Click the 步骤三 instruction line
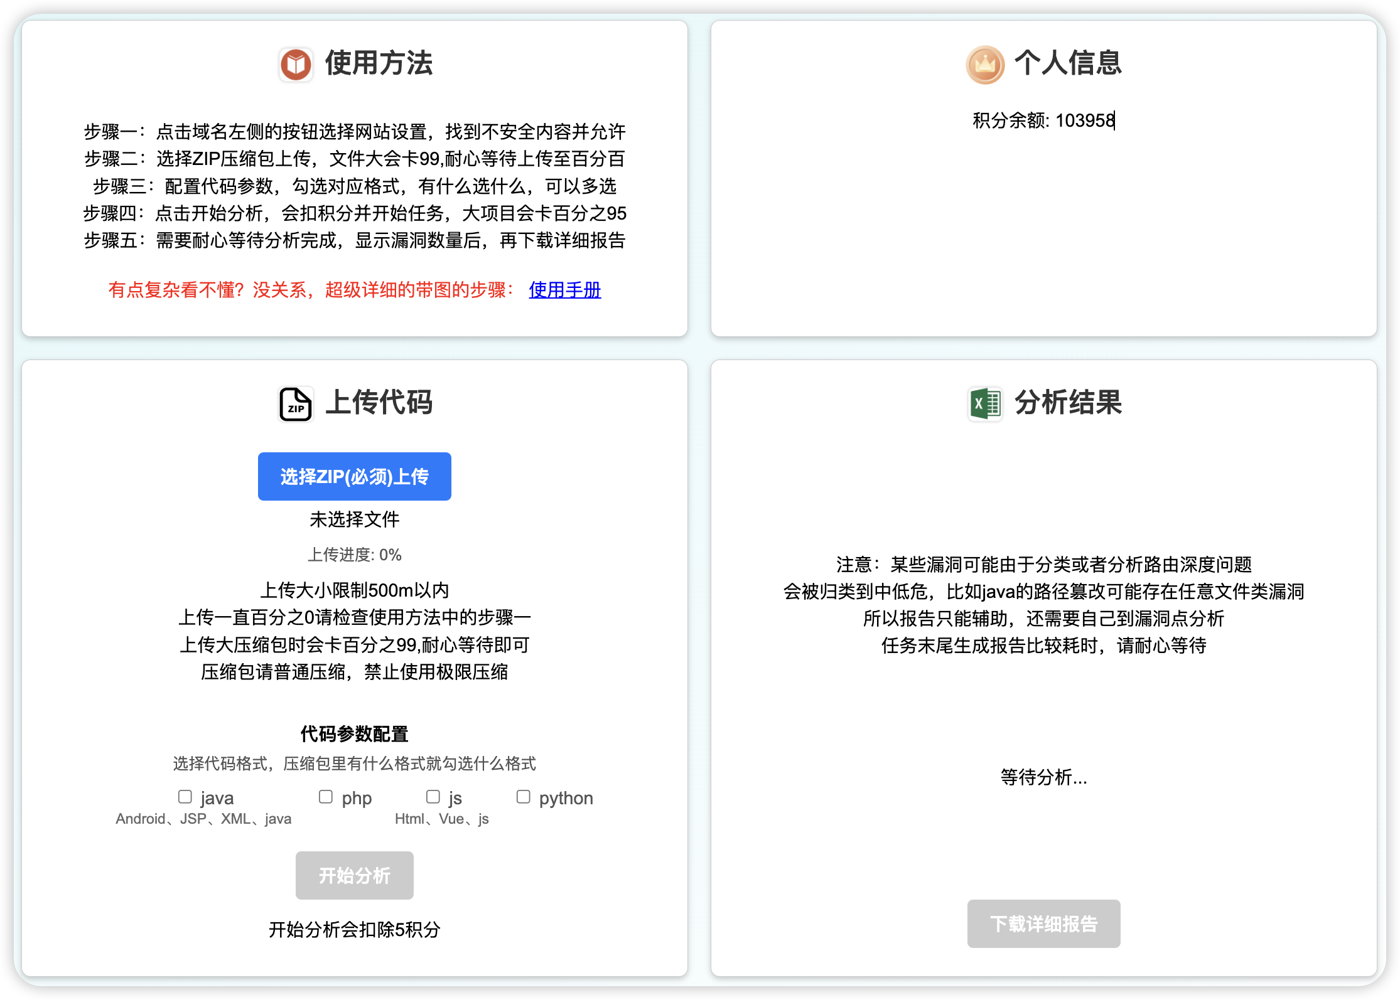 point(355,186)
